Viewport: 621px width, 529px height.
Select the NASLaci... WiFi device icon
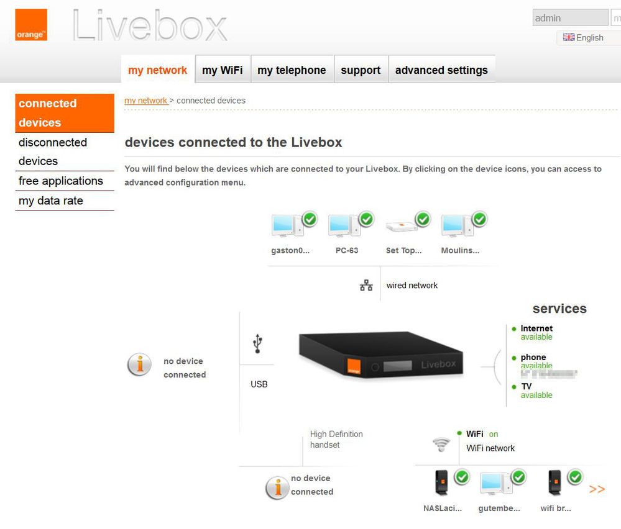tap(441, 482)
